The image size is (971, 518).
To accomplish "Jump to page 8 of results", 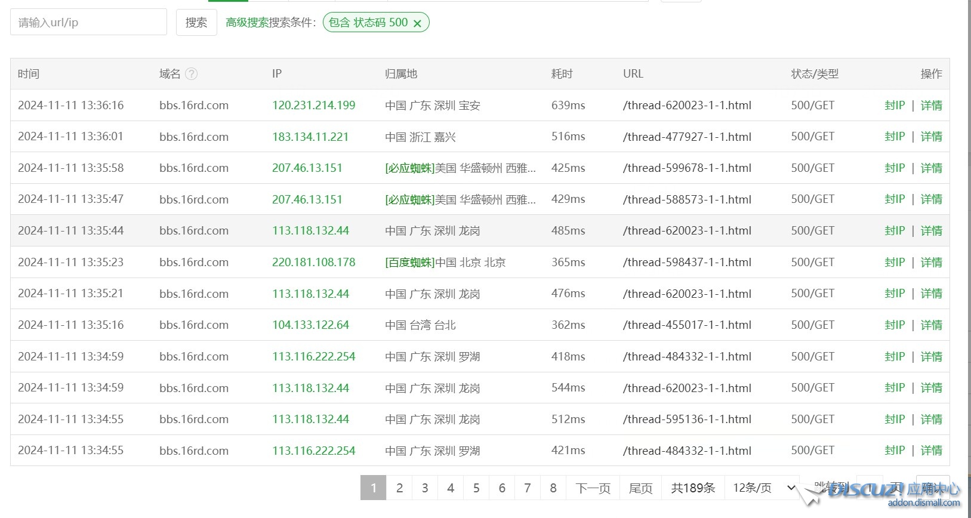I will pos(553,488).
